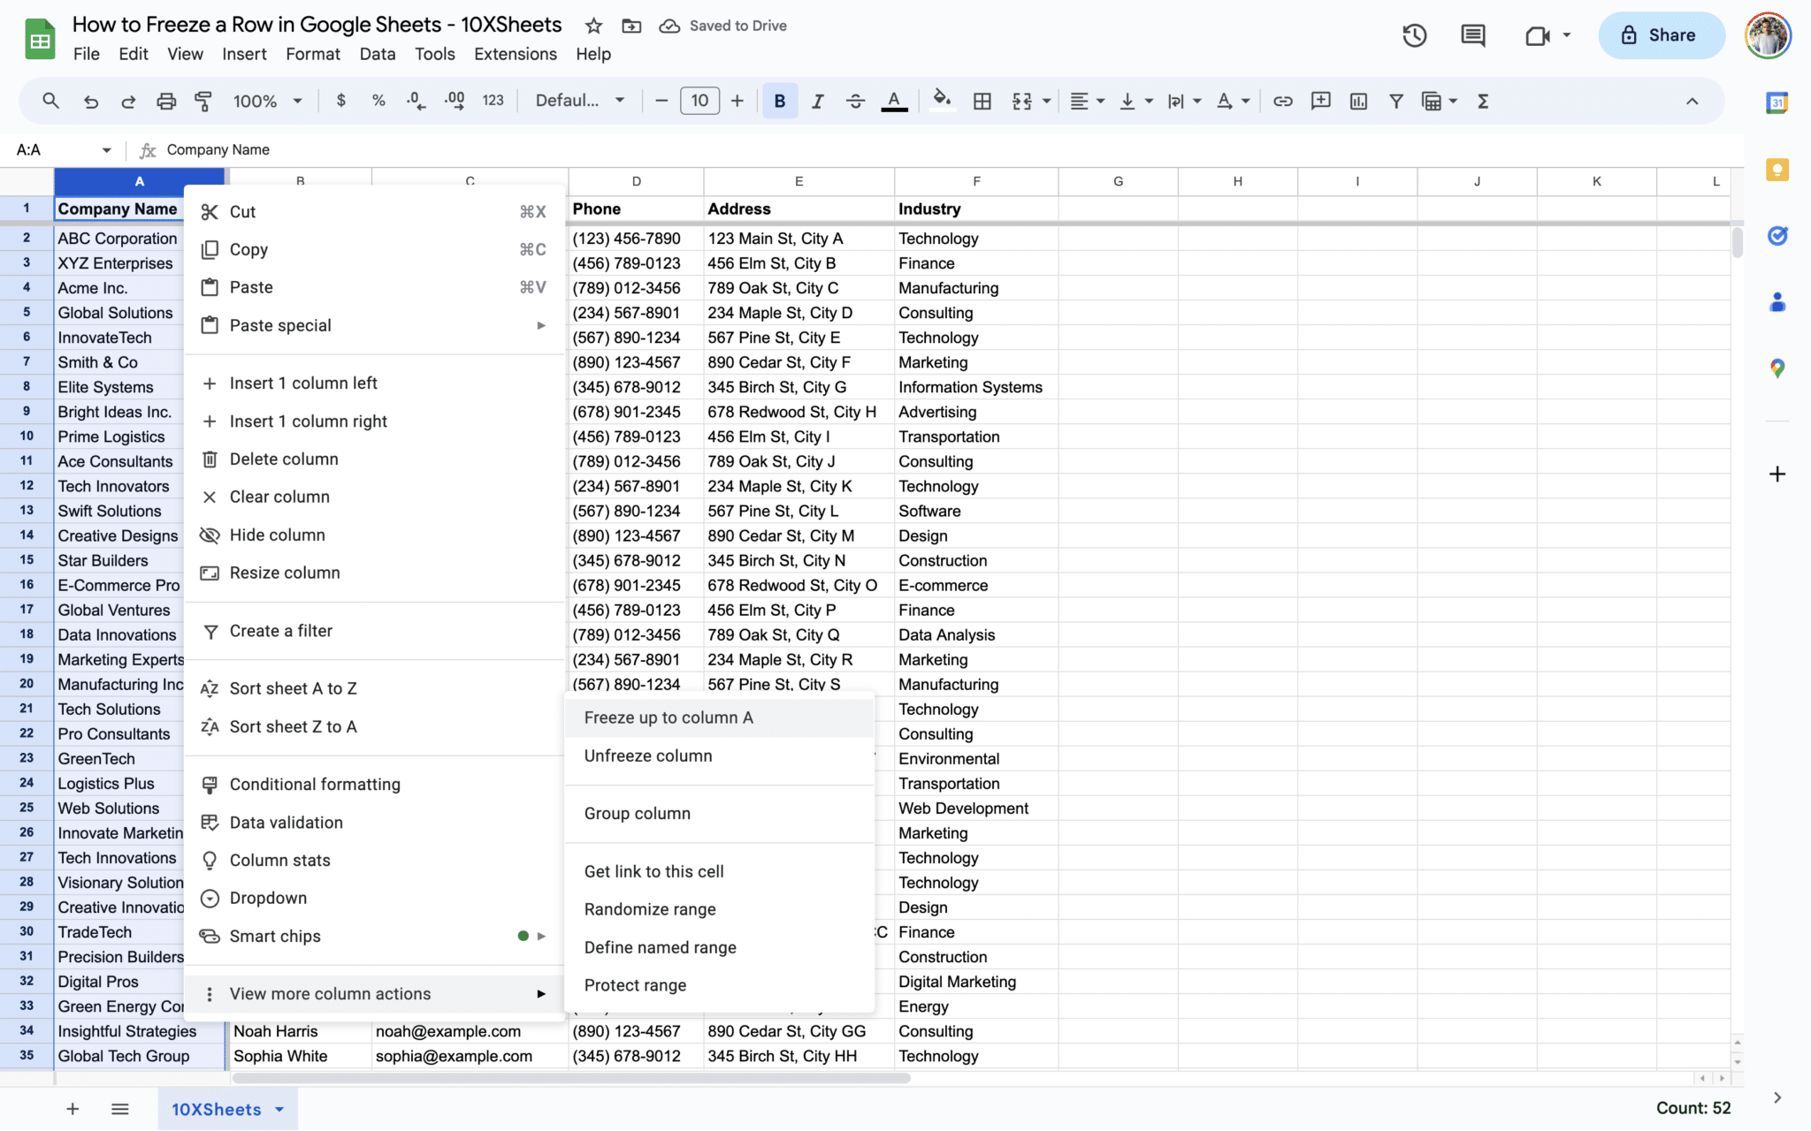This screenshot has height=1131, width=1811.
Task: Click Unfreeze column option
Action: (647, 755)
